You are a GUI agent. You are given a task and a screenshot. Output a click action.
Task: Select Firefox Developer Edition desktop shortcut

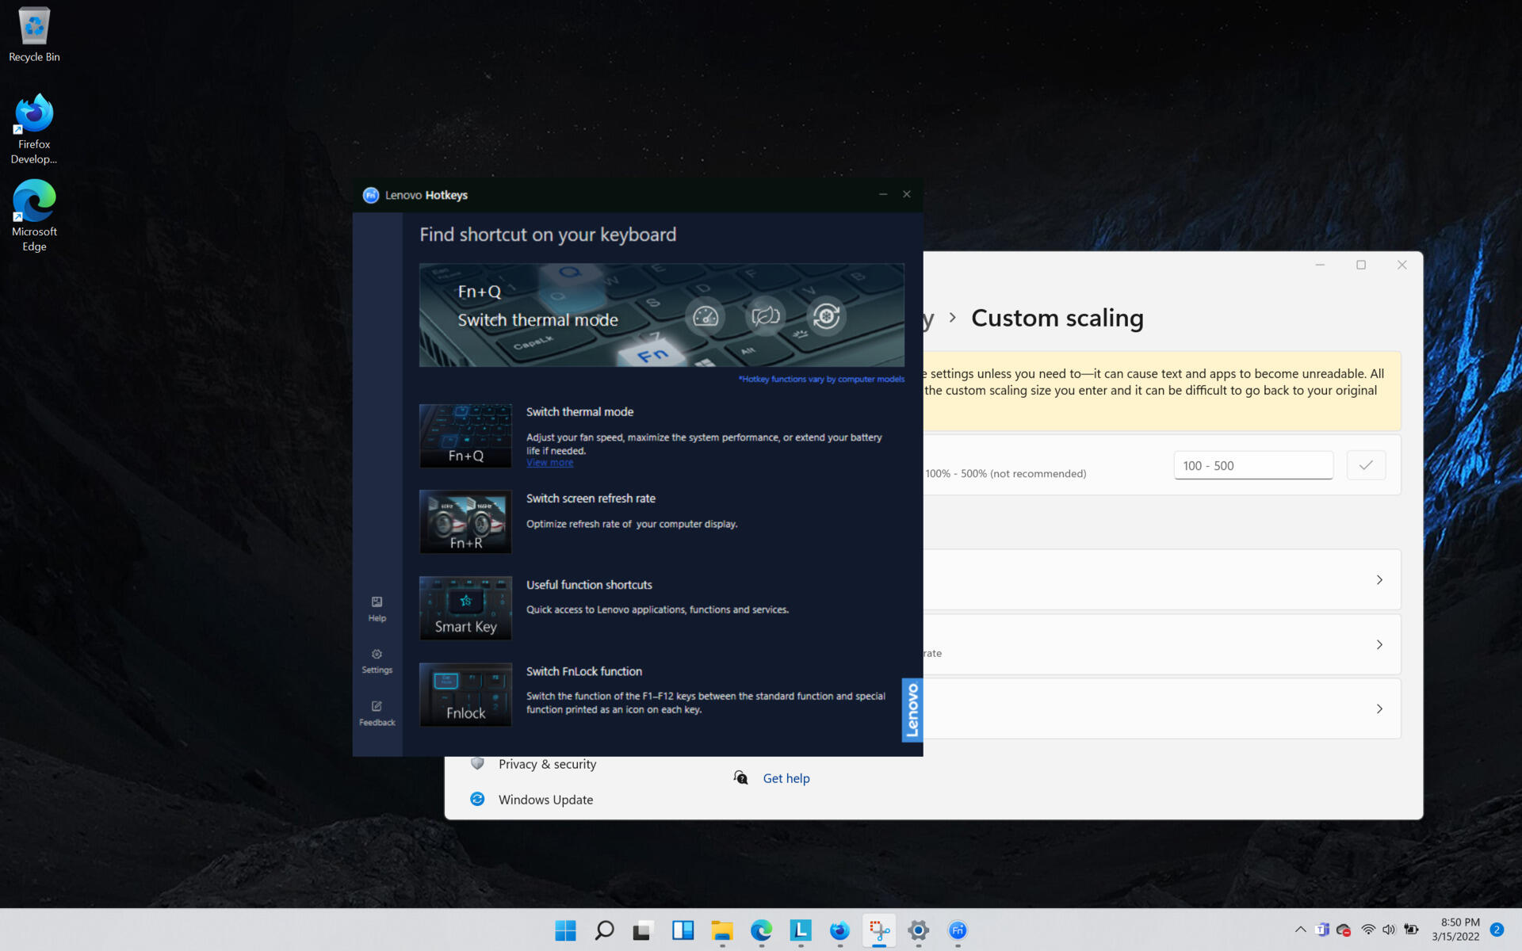click(34, 129)
